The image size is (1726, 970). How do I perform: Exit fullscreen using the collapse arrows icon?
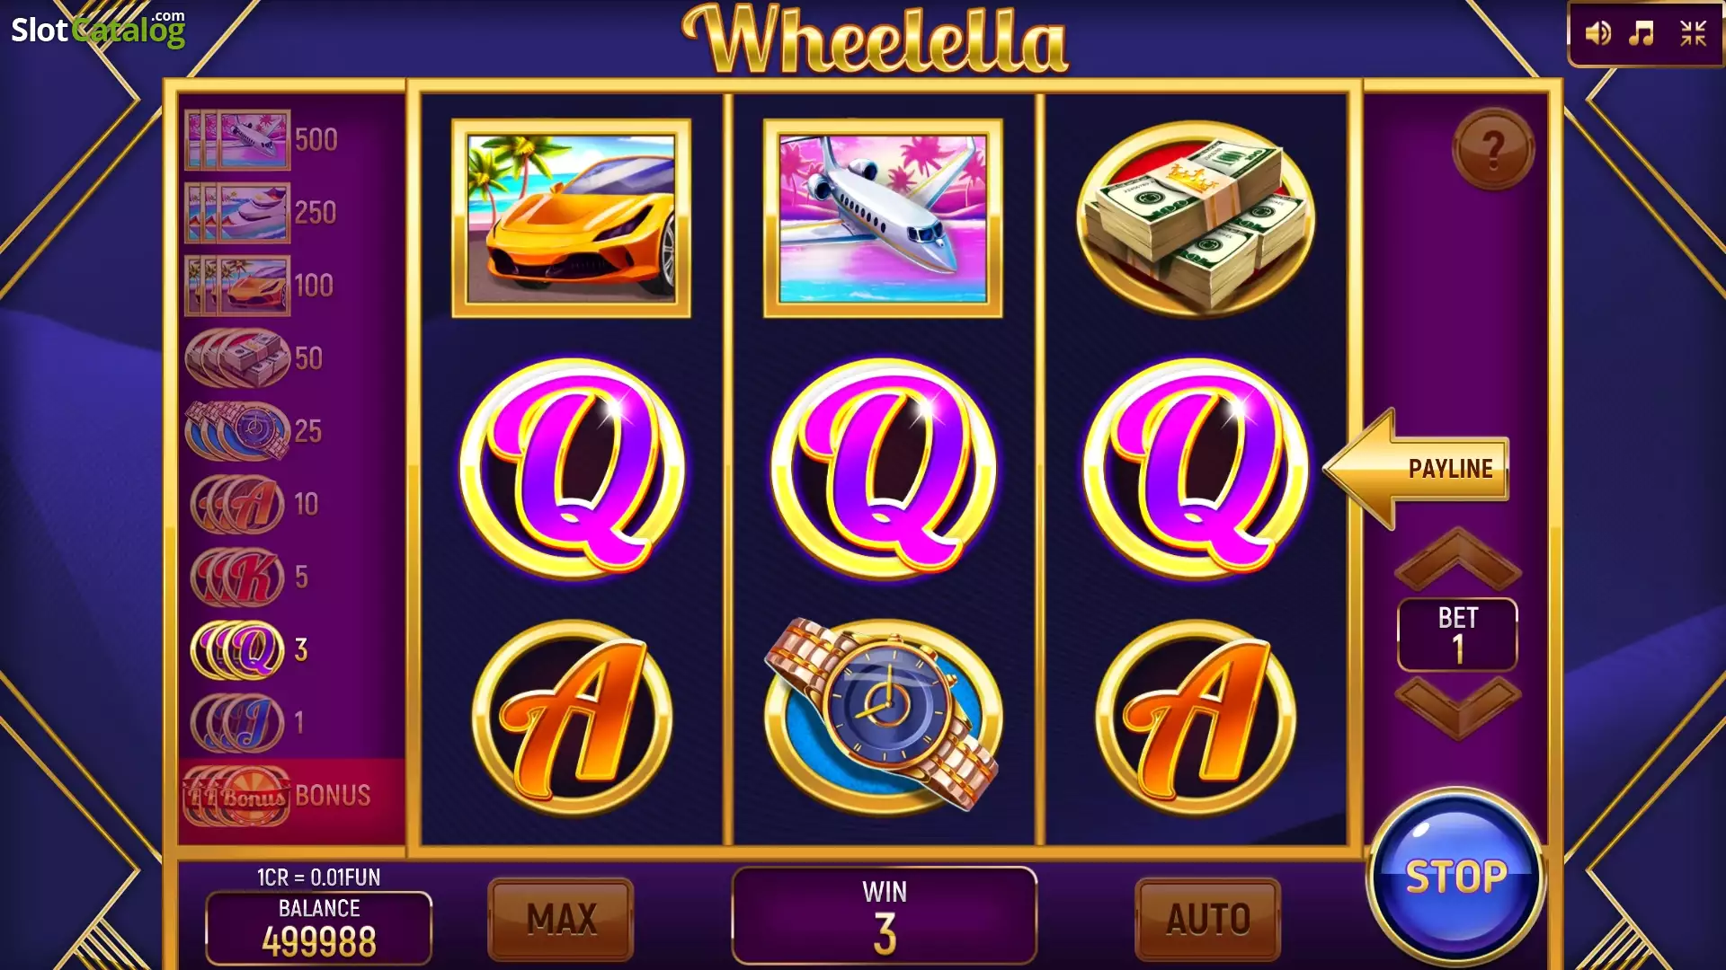pyautogui.click(x=1694, y=34)
